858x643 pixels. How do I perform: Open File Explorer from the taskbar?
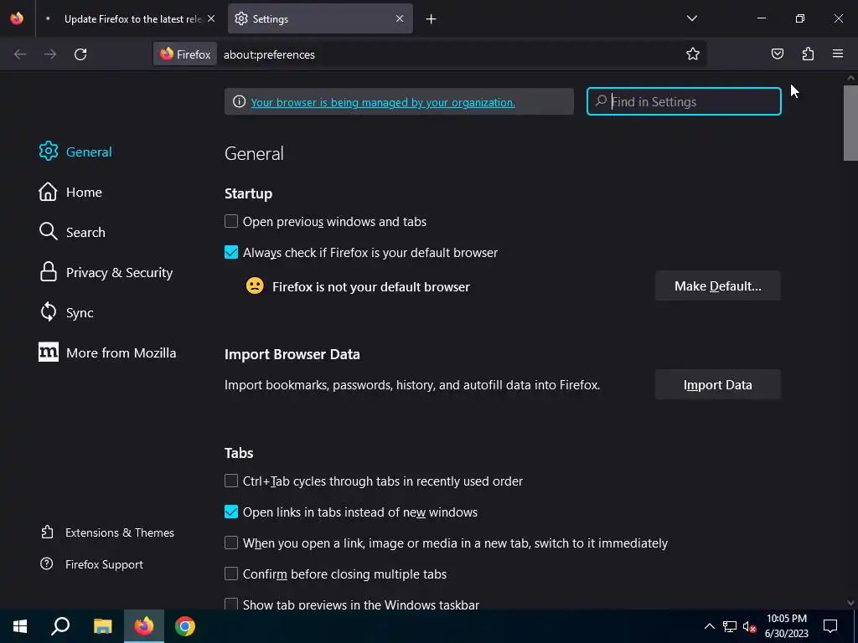tap(102, 626)
